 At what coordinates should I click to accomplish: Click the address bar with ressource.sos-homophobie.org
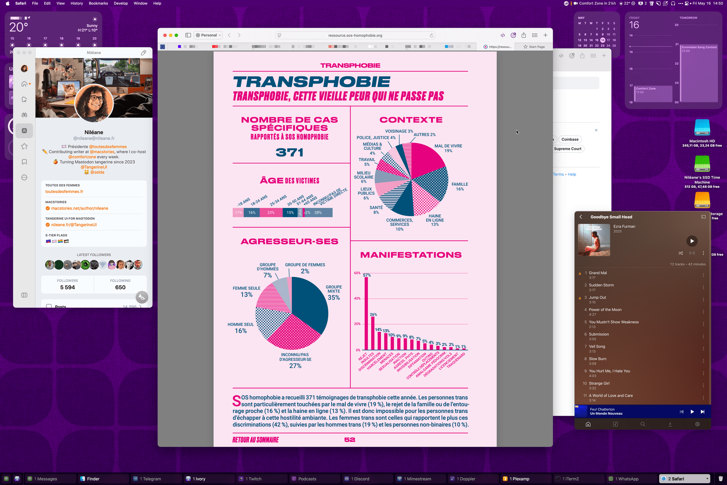[x=355, y=35]
